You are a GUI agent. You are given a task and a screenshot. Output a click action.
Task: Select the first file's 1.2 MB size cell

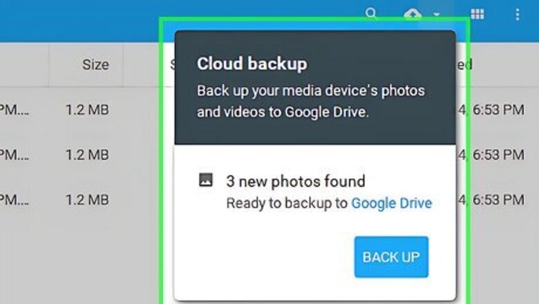87,108
